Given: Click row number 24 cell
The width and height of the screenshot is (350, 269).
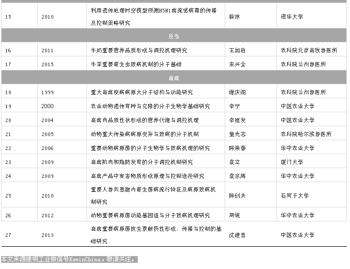Looking at the screenshot, I should [8, 176].
